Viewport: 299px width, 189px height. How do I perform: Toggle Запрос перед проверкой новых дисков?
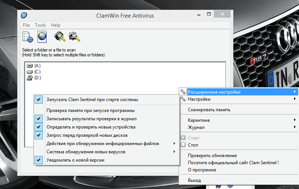[x=107, y=135]
